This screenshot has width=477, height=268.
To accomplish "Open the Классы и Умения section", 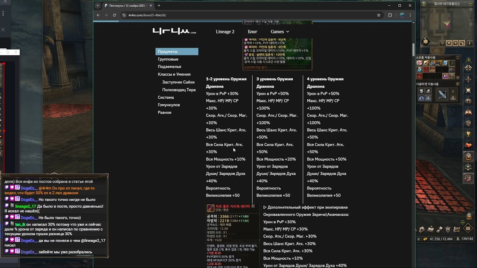I will [x=174, y=74].
